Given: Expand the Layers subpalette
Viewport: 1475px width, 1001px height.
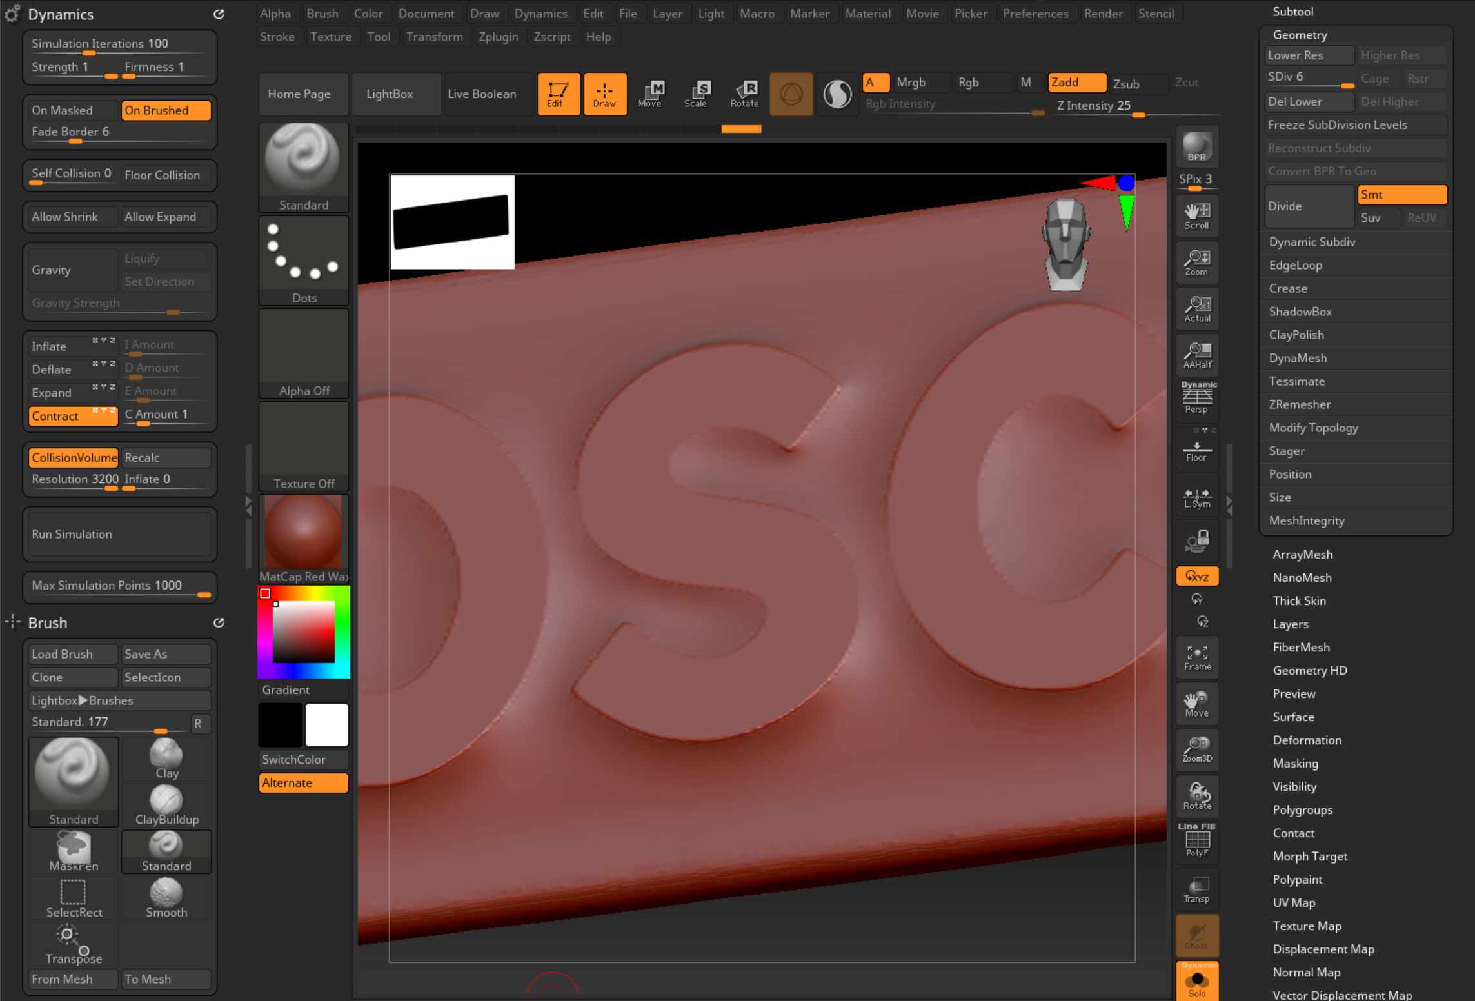Looking at the screenshot, I should point(1290,624).
